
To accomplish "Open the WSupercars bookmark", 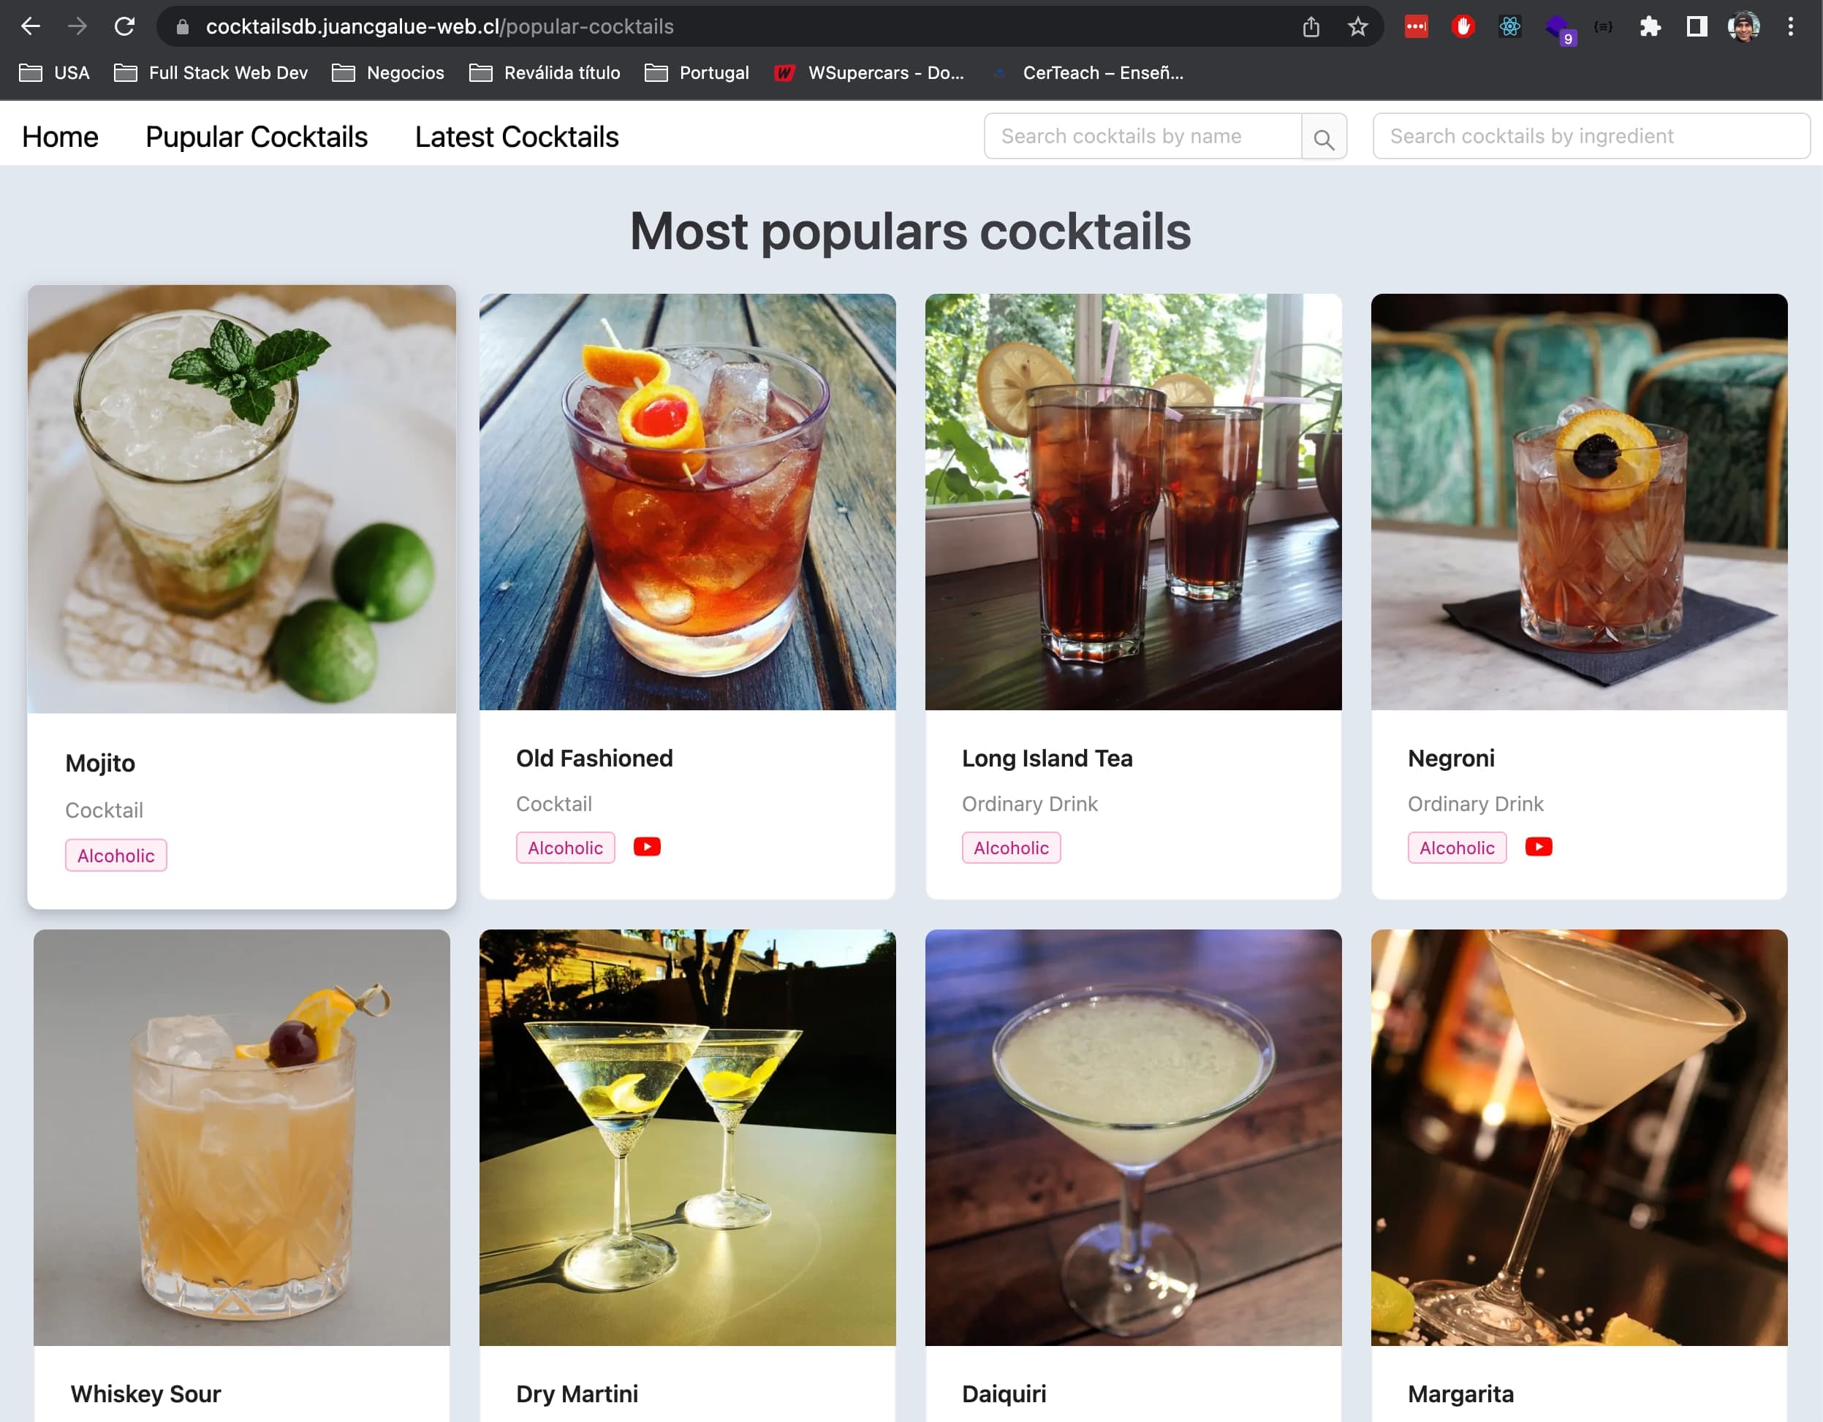I will pyautogui.click(x=869, y=72).
